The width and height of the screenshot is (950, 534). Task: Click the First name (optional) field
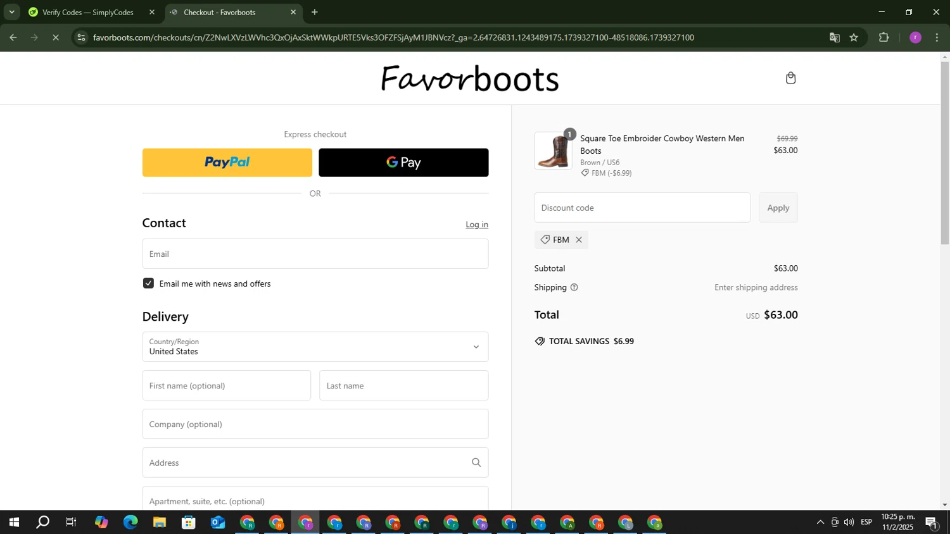(x=227, y=385)
